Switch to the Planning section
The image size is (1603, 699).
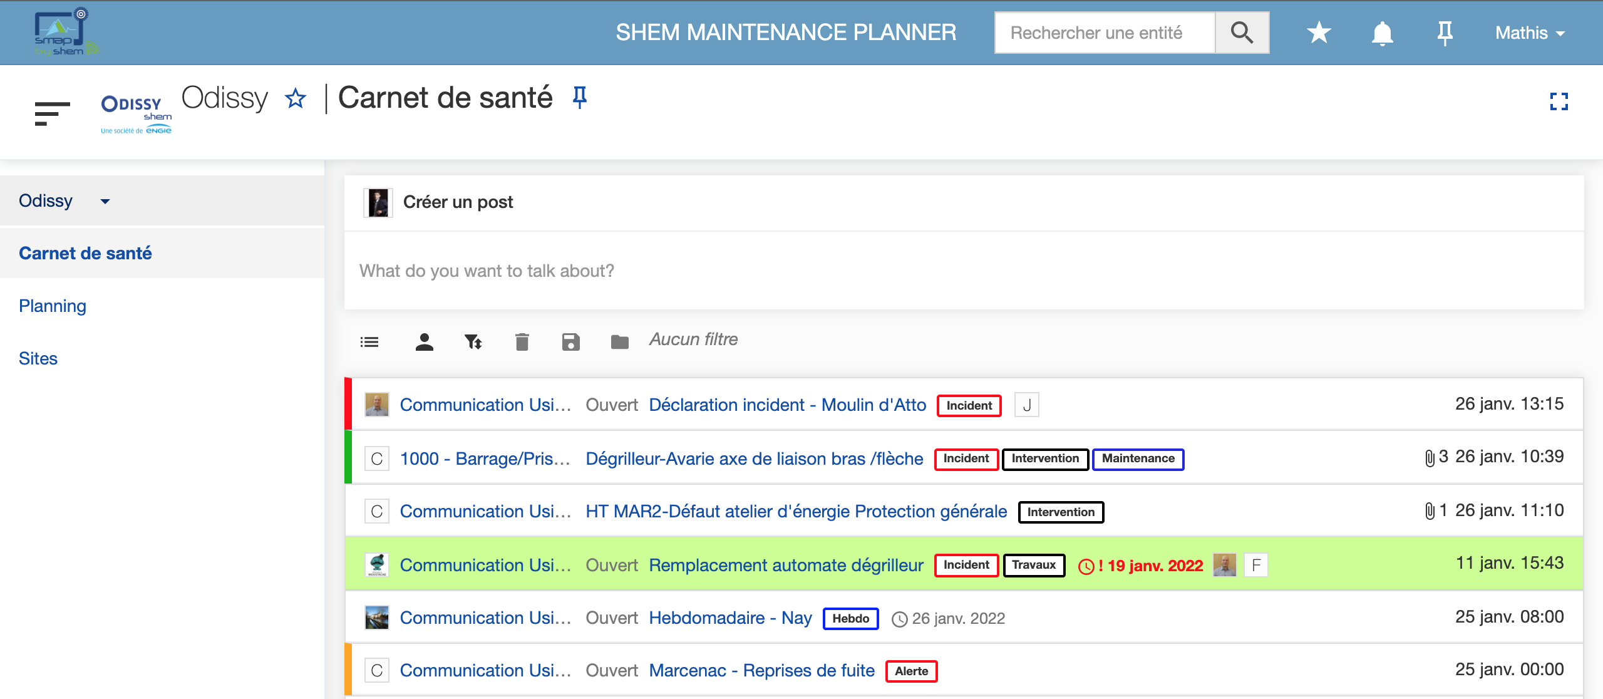[x=53, y=306]
